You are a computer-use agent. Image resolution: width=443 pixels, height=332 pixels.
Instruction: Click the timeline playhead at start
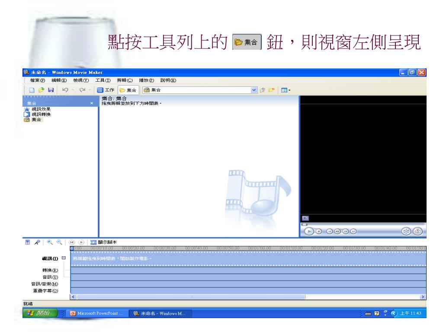coord(72,248)
